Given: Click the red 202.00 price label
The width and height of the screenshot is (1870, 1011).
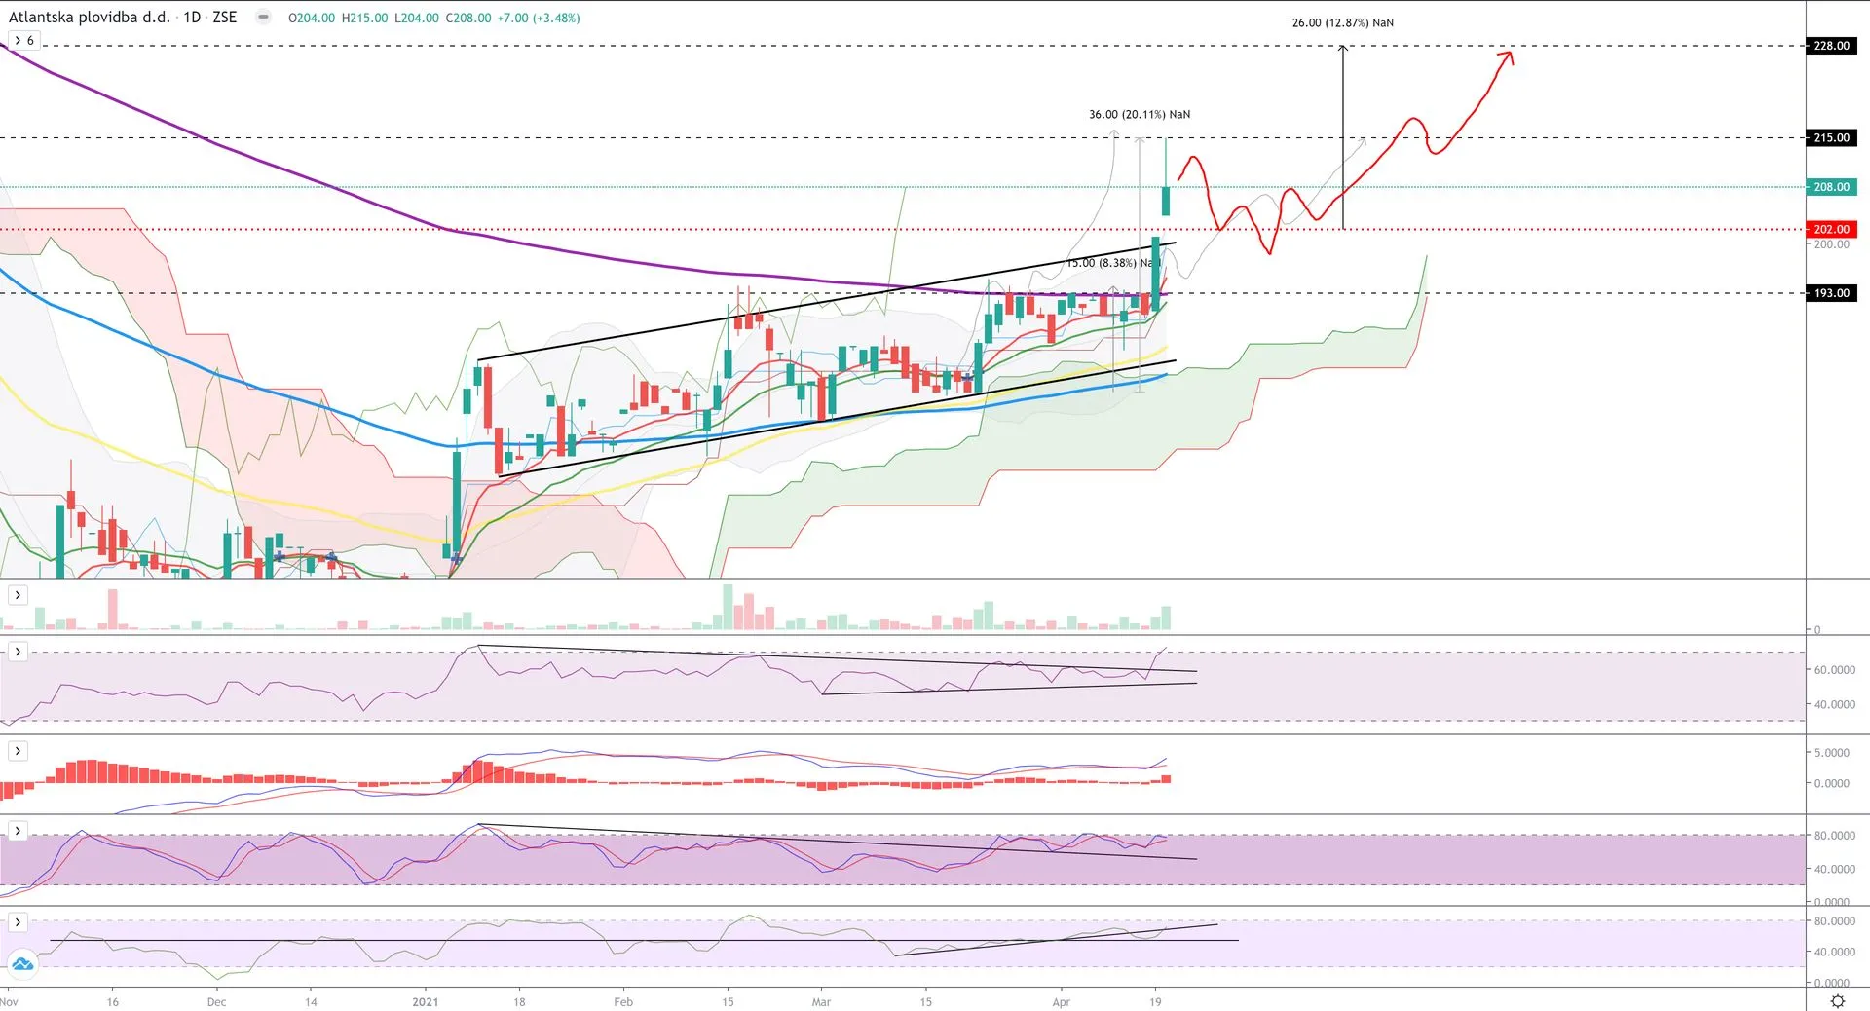Looking at the screenshot, I should pyautogui.click(x=1830, y=230).
